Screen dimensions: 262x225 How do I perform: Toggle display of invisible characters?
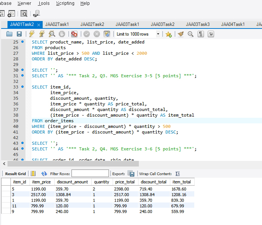point(201,34)
